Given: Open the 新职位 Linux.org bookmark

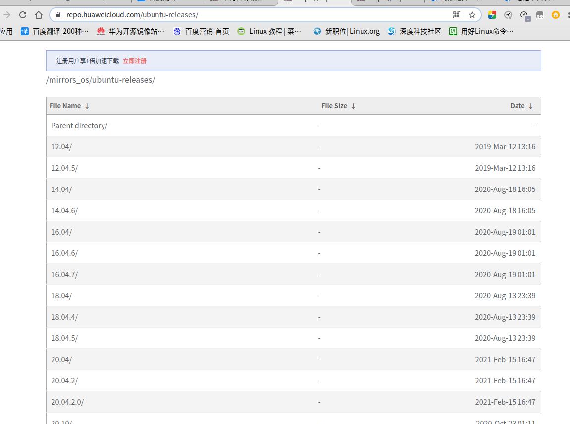Looking at the screenshot, I should [347, 31].
